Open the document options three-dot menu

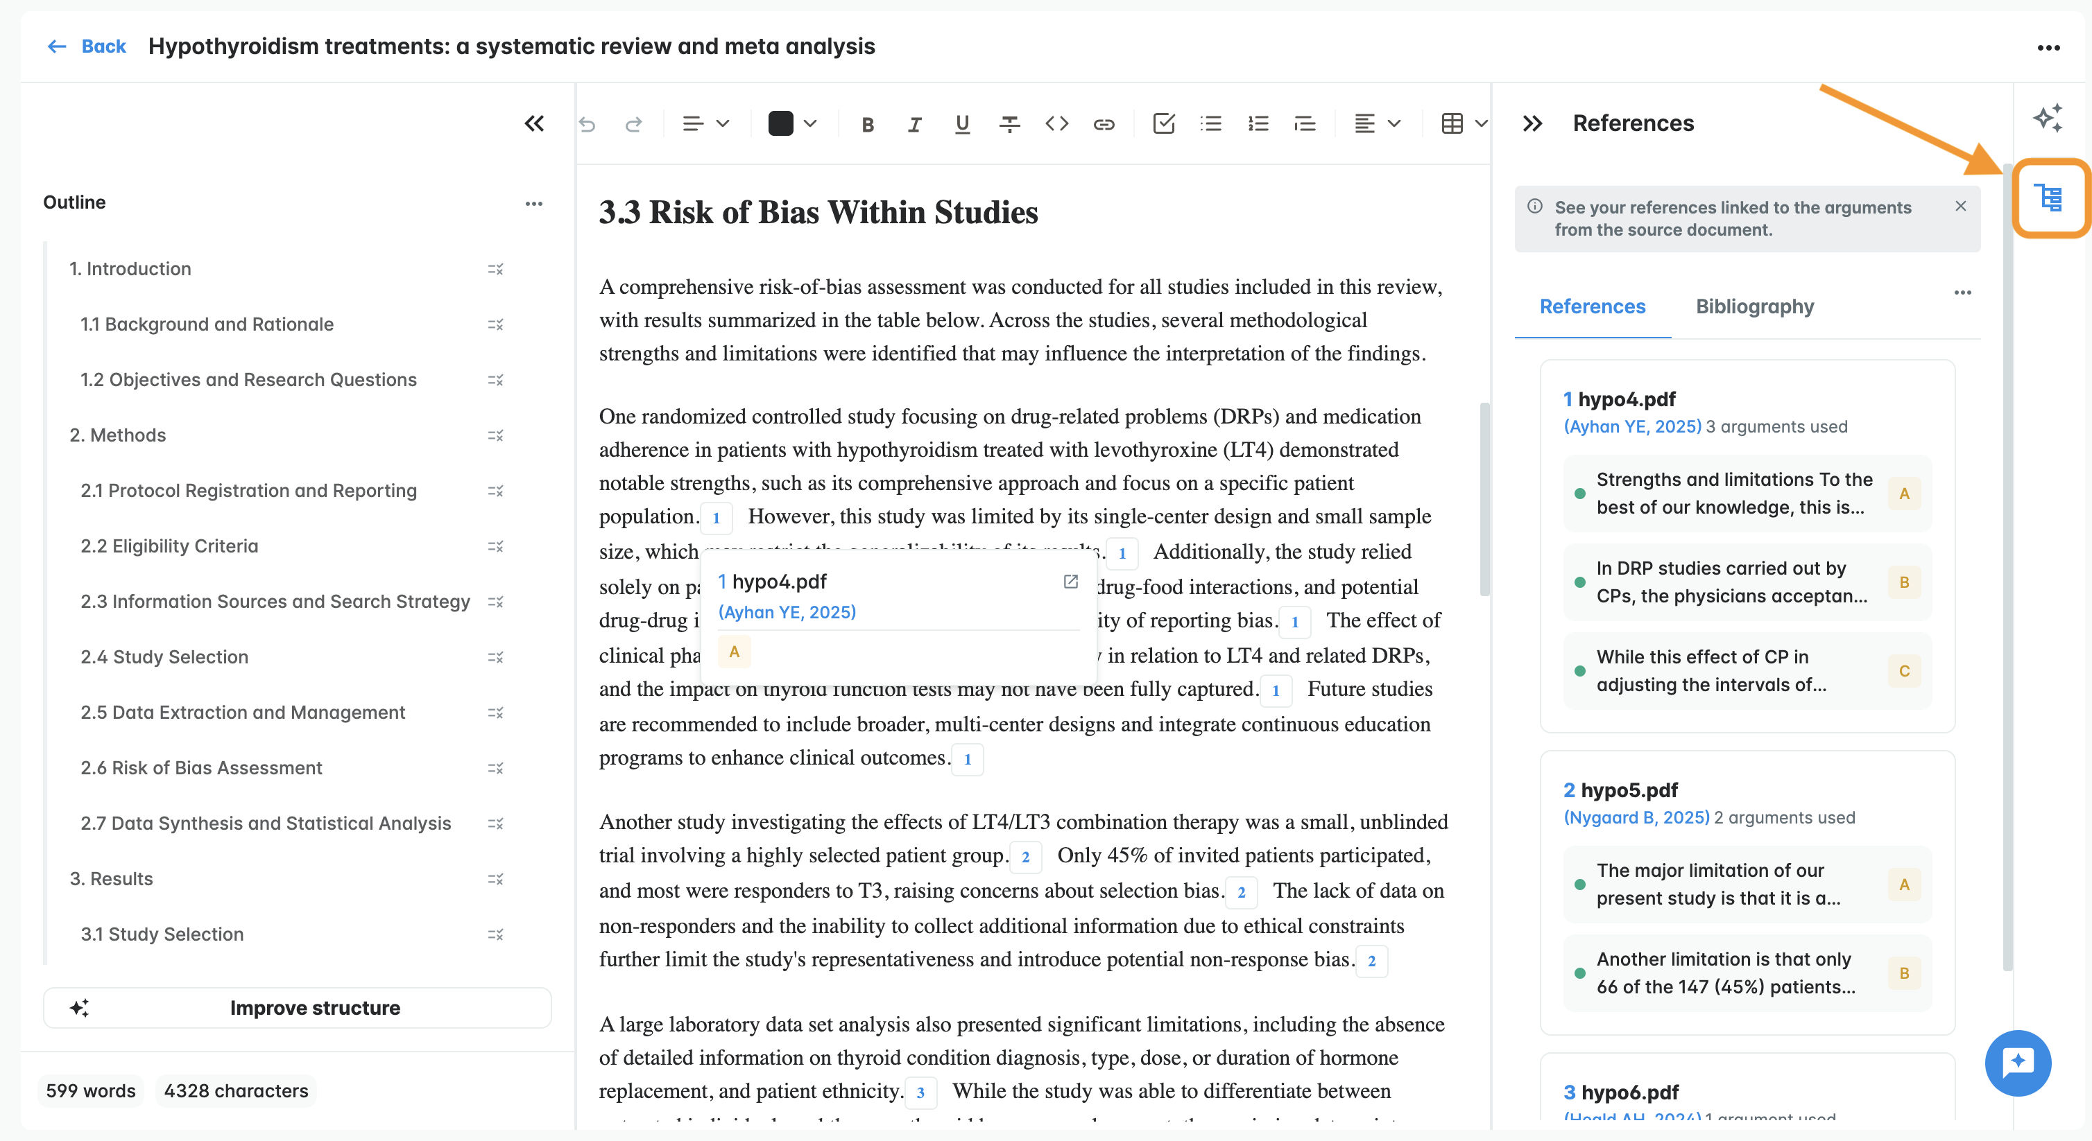[2049, 48]
